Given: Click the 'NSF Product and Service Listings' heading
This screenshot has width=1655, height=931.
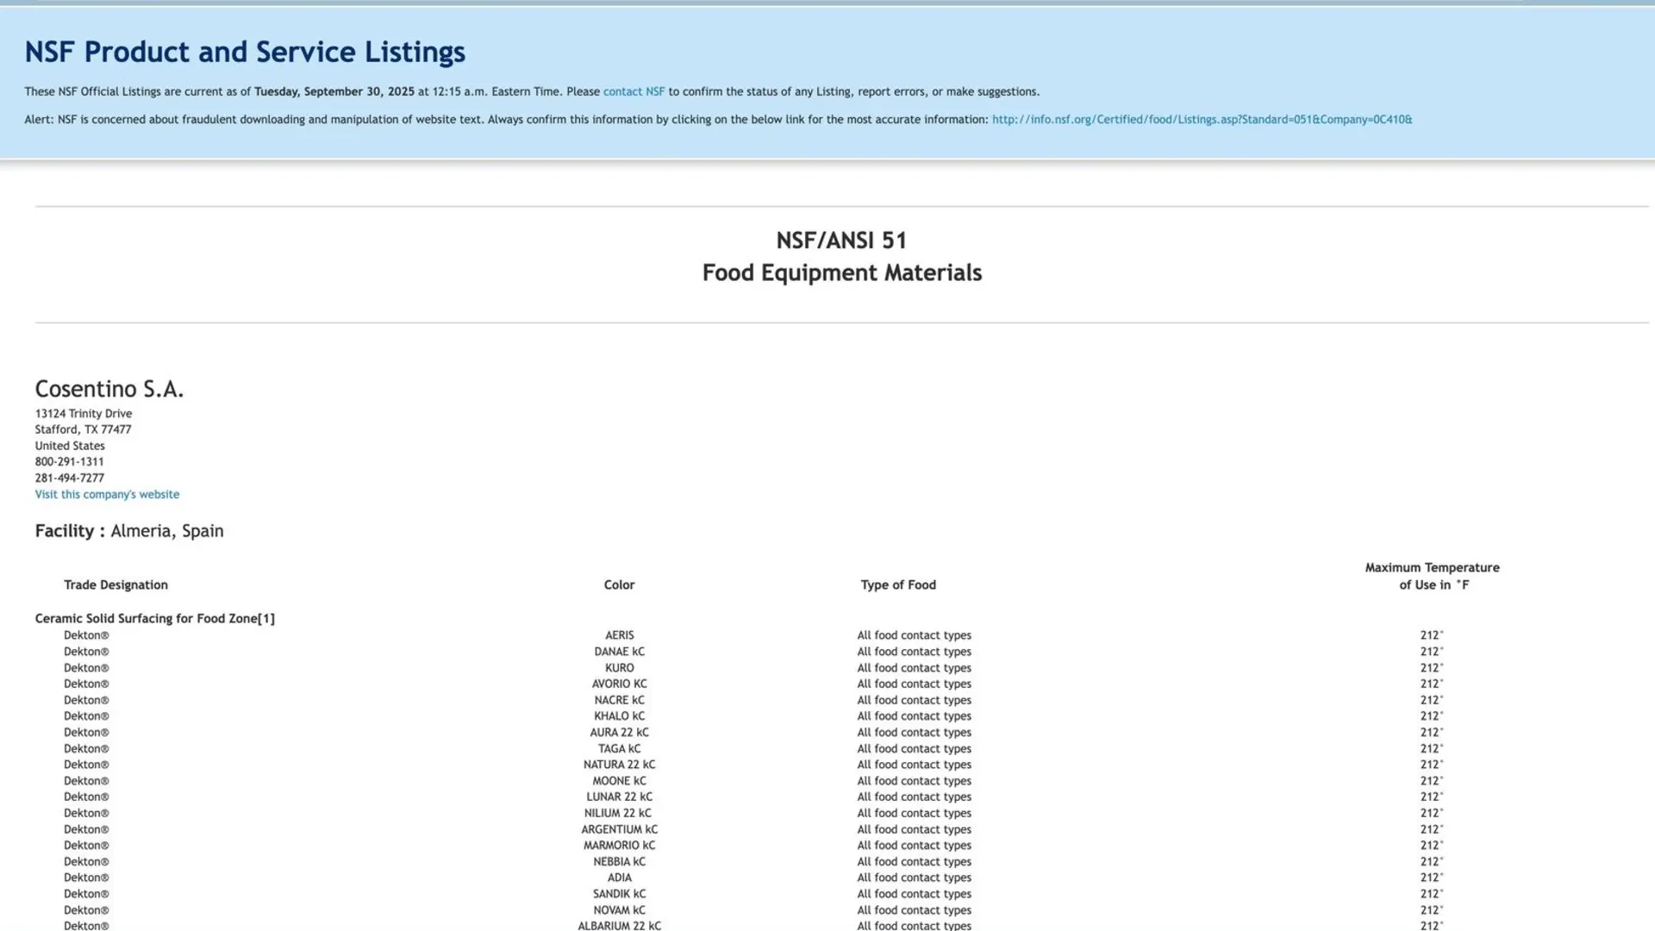Looking at the screenshot, I should [x=245, y=52].
